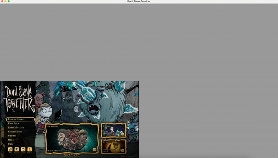This screenshot has width=278, height=158.
Task: Click arrow icon on Twitch drops card
Action: point(122,150)
